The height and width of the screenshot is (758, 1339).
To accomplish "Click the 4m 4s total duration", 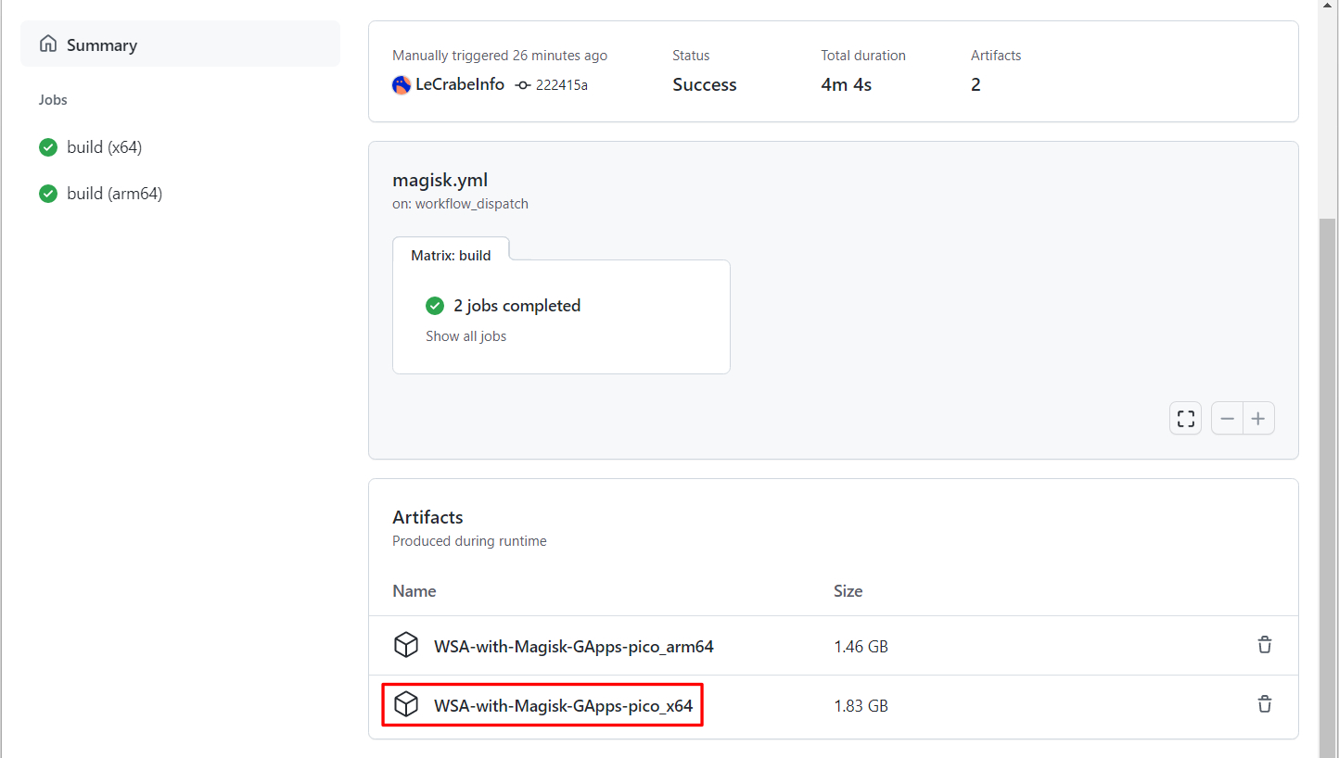I will pyautogui.click(x=847, y=84).
